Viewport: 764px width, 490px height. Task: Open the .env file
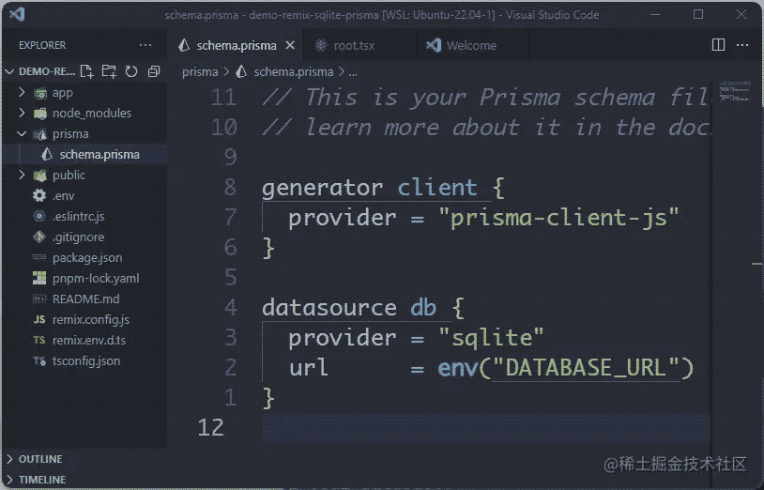(x=84, y=196)
